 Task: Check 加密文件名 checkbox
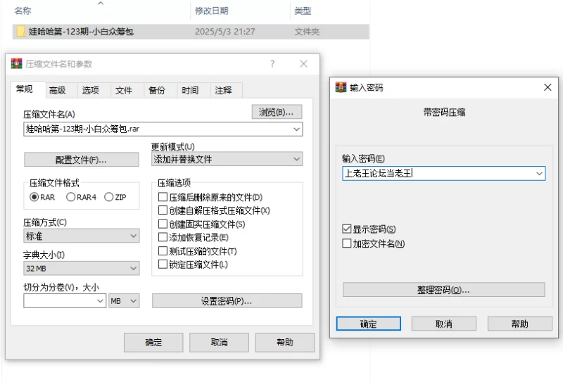[x=346, y=243]
